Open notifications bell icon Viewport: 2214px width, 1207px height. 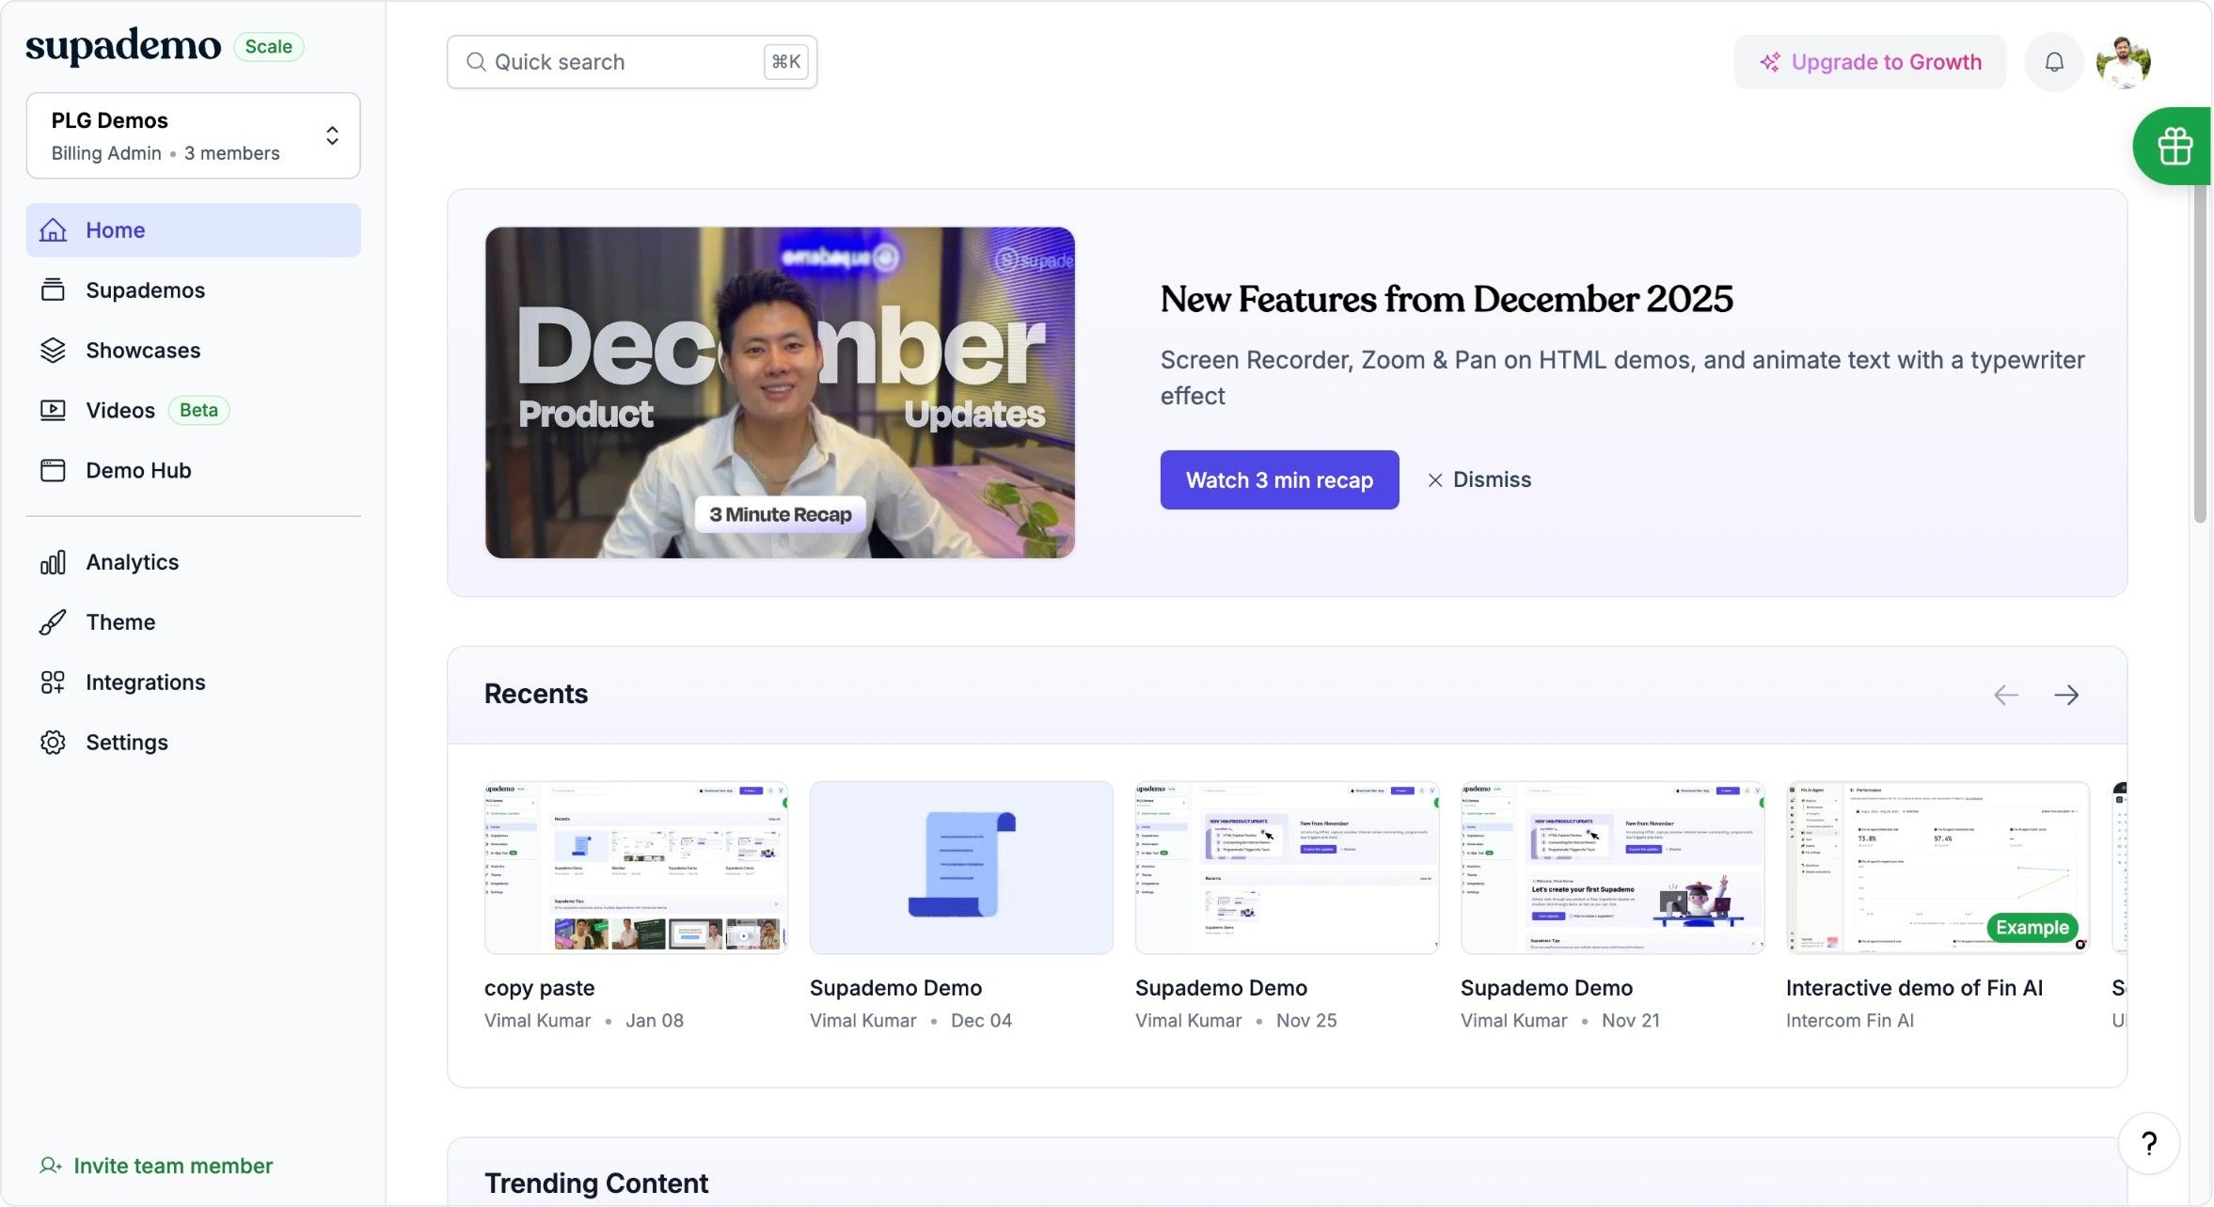(x=2054, y=62)
